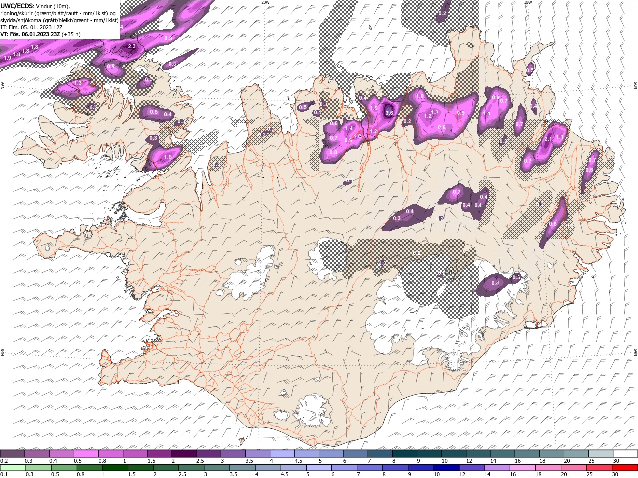638x478 pixels.
Task: Click the 20W longitude label at the top
Action: coord(265,2)
